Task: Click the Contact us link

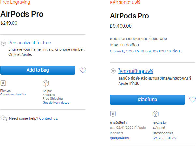Action: (x=48, y=118)
